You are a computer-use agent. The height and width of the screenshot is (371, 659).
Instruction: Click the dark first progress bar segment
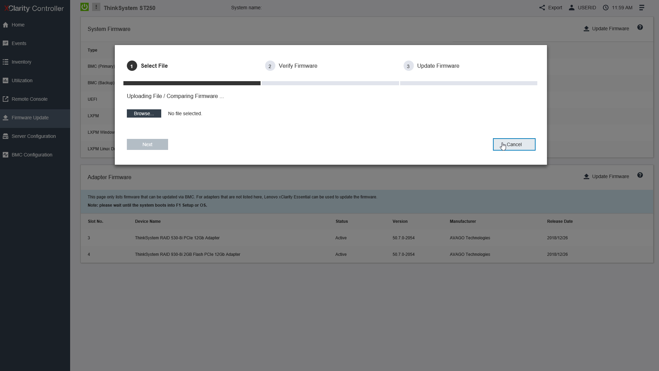(192, 83)
